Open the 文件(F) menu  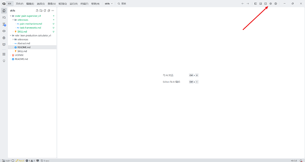point(19,4)
